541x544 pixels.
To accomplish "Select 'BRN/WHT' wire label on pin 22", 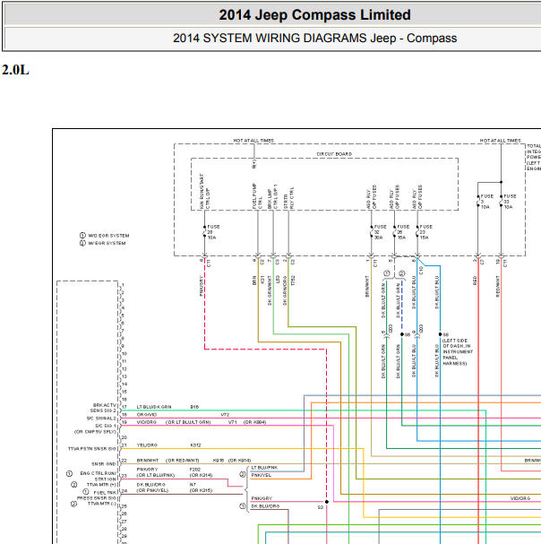I will click(x=148, y=461).
